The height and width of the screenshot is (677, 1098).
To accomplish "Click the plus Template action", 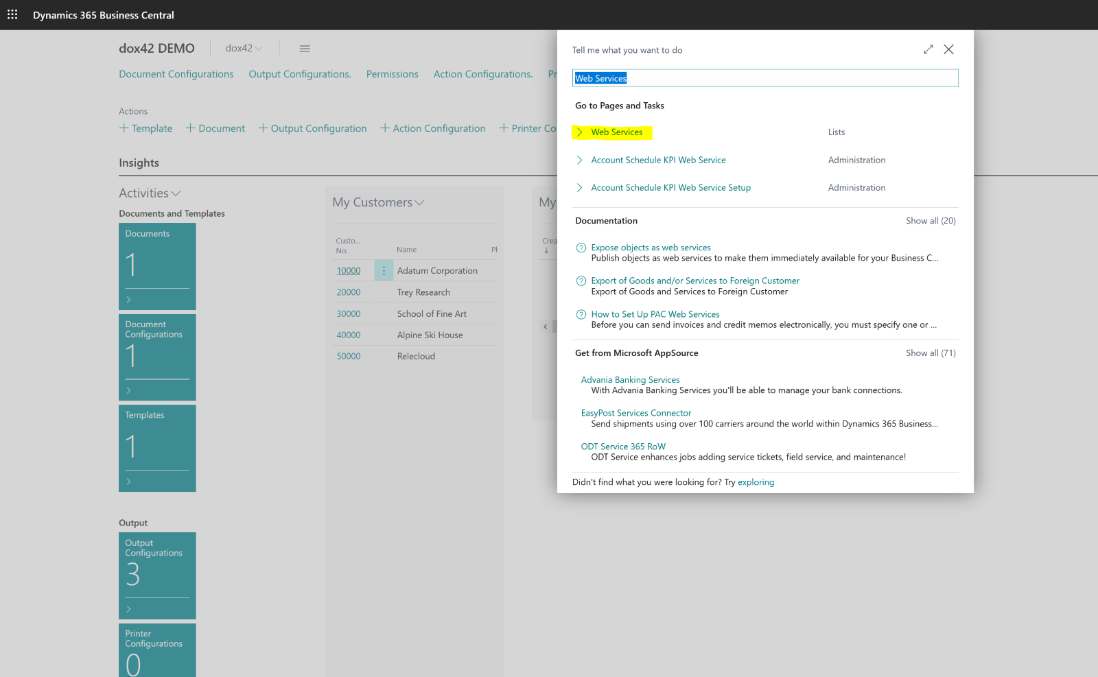I will tap(145, 128).
